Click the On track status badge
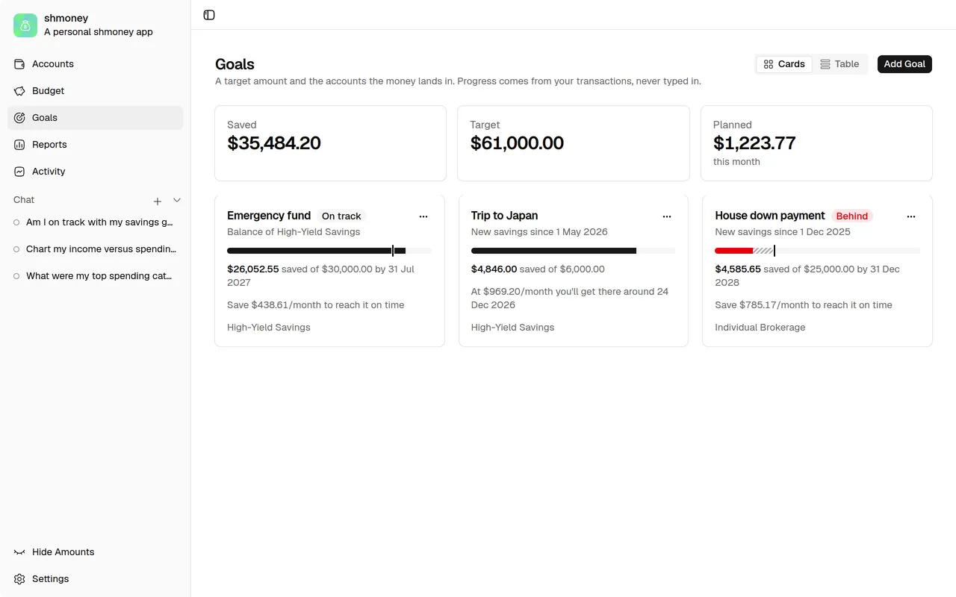The image size is (956, 597). coord(341,216)
